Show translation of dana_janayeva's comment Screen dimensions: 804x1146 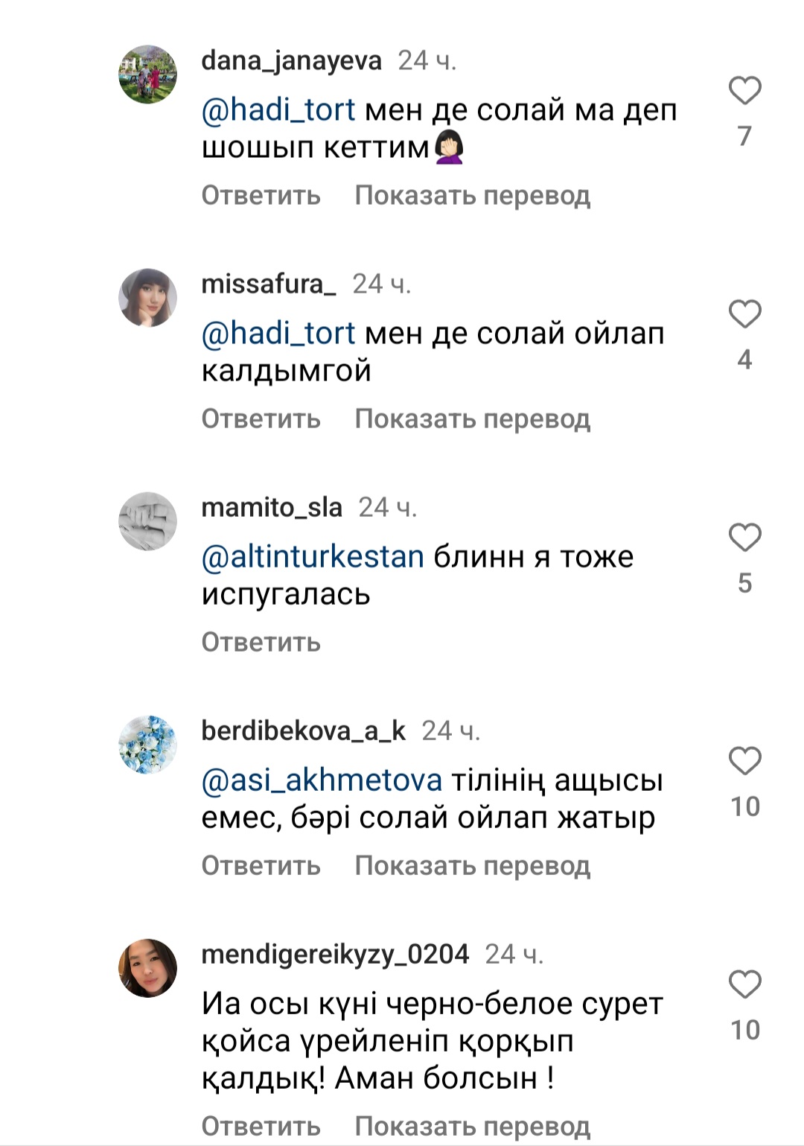[x=472, y=195]
